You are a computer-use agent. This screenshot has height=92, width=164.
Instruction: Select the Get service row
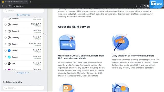pos(23,64)
